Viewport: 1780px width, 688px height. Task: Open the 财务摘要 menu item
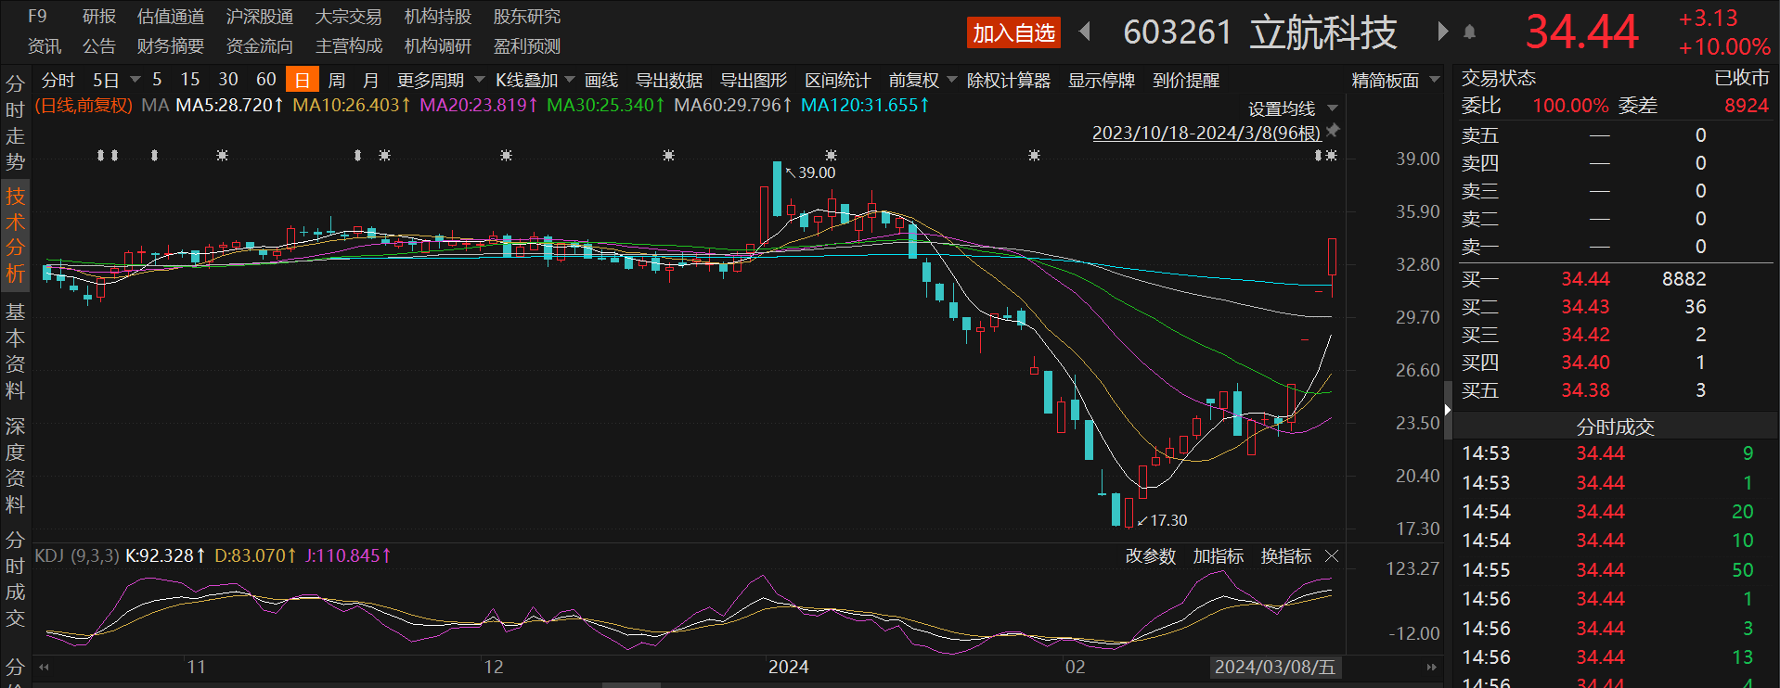170,46
